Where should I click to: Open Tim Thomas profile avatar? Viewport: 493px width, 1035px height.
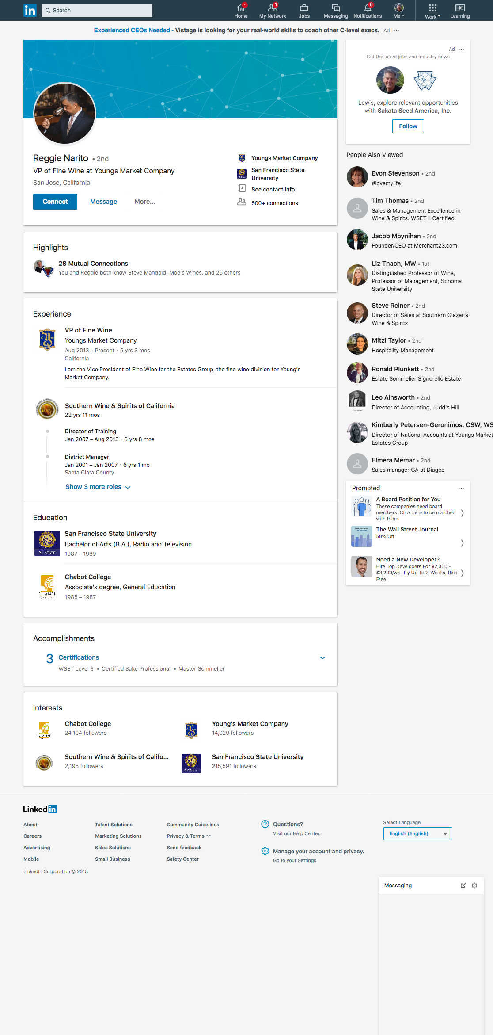[357, 208]
